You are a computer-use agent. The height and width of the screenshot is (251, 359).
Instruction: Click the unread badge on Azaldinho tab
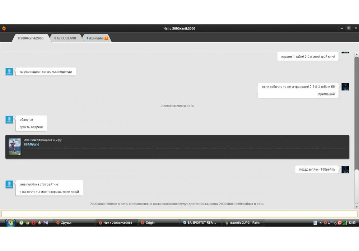[106, 38]
